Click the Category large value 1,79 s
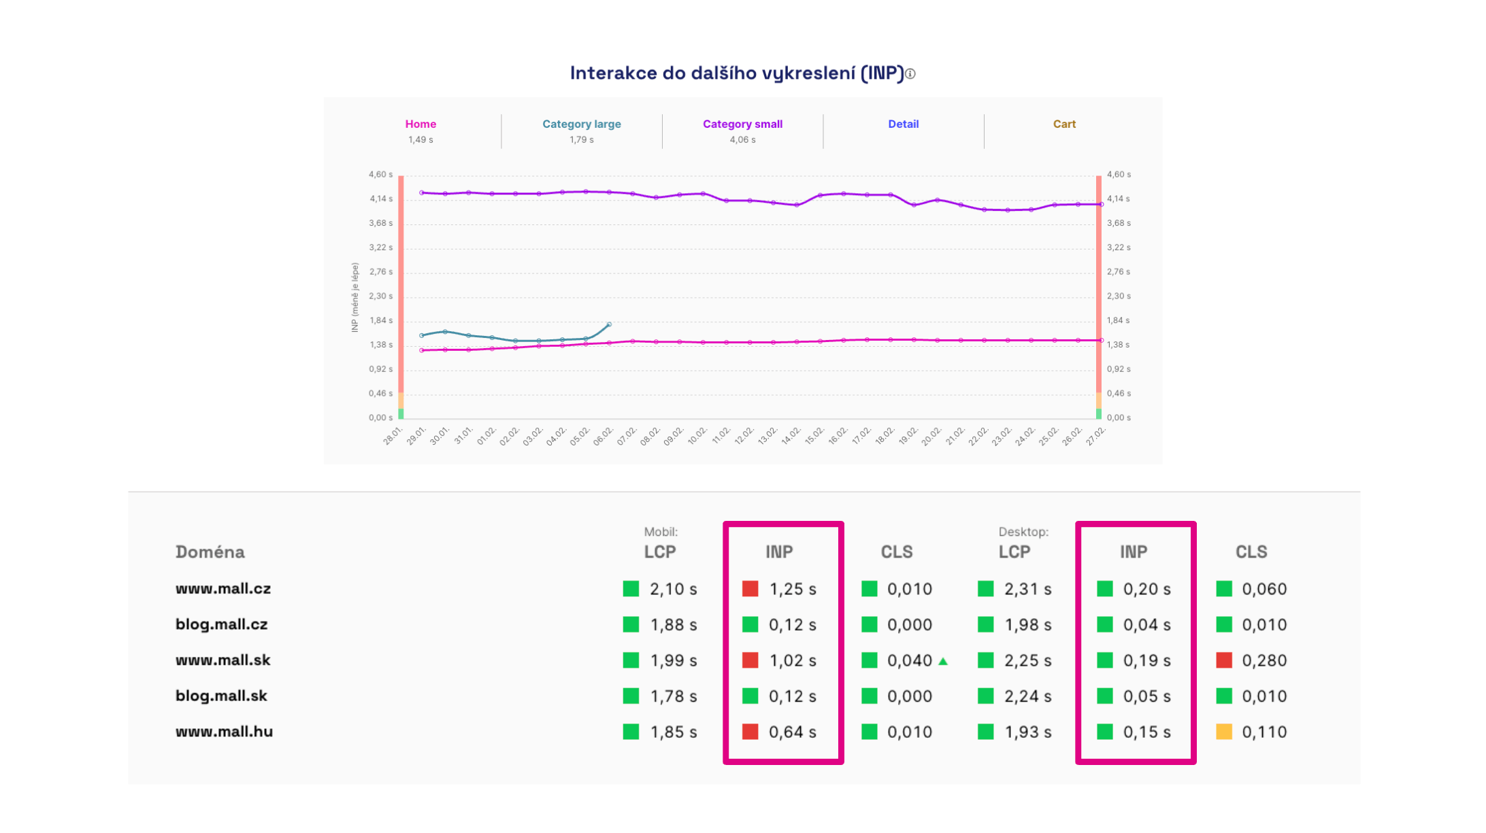 tap(582, 139)
